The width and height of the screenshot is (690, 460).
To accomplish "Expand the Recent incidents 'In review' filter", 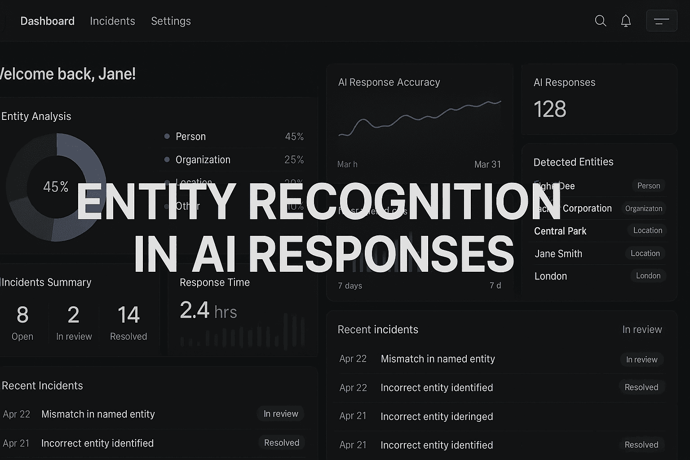I will 642,329.
